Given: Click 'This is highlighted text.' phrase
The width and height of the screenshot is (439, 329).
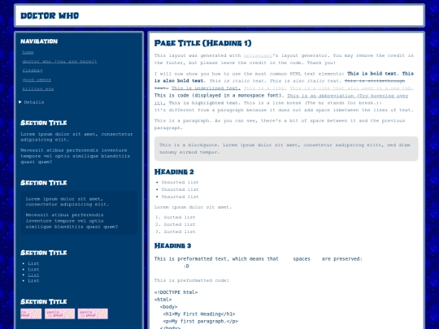Looking at the screenshot, I should (205, 103).
